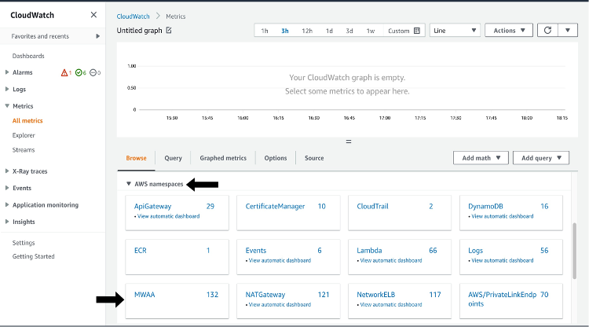Open the Events namespace card
This screenshot has height=327, width=589.
click(255, 250)
